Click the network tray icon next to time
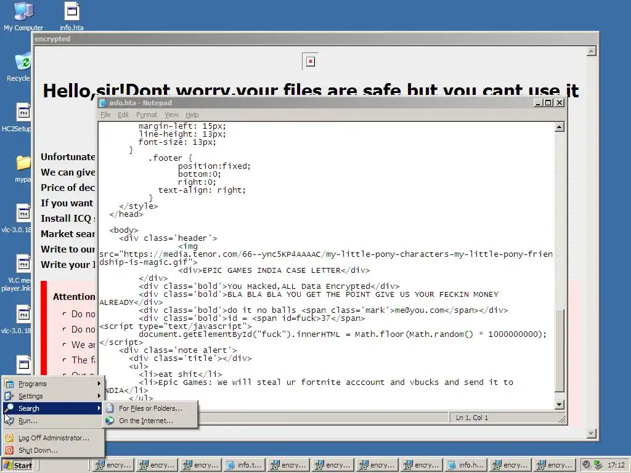 coord(598,465)
